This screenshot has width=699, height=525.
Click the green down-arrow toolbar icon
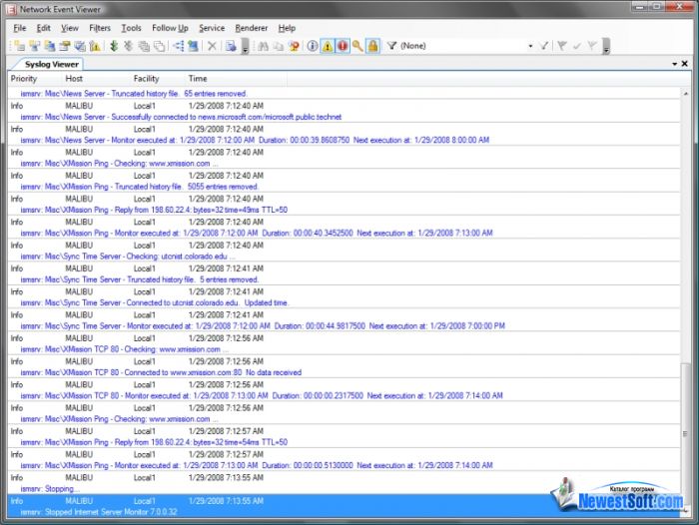114,46
